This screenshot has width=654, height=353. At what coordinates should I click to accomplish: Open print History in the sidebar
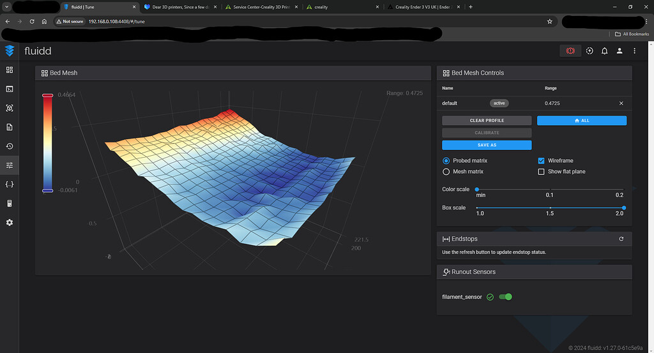pyautogui.click(x=9, y=146)
